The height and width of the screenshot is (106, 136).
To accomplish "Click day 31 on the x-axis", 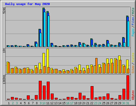I will pos(127,103).
